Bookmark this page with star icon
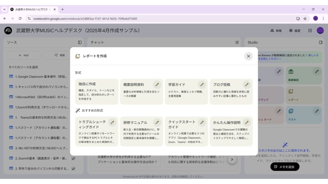Image resolution: width=328 pixels, height=184 pixels. [305, 19]
